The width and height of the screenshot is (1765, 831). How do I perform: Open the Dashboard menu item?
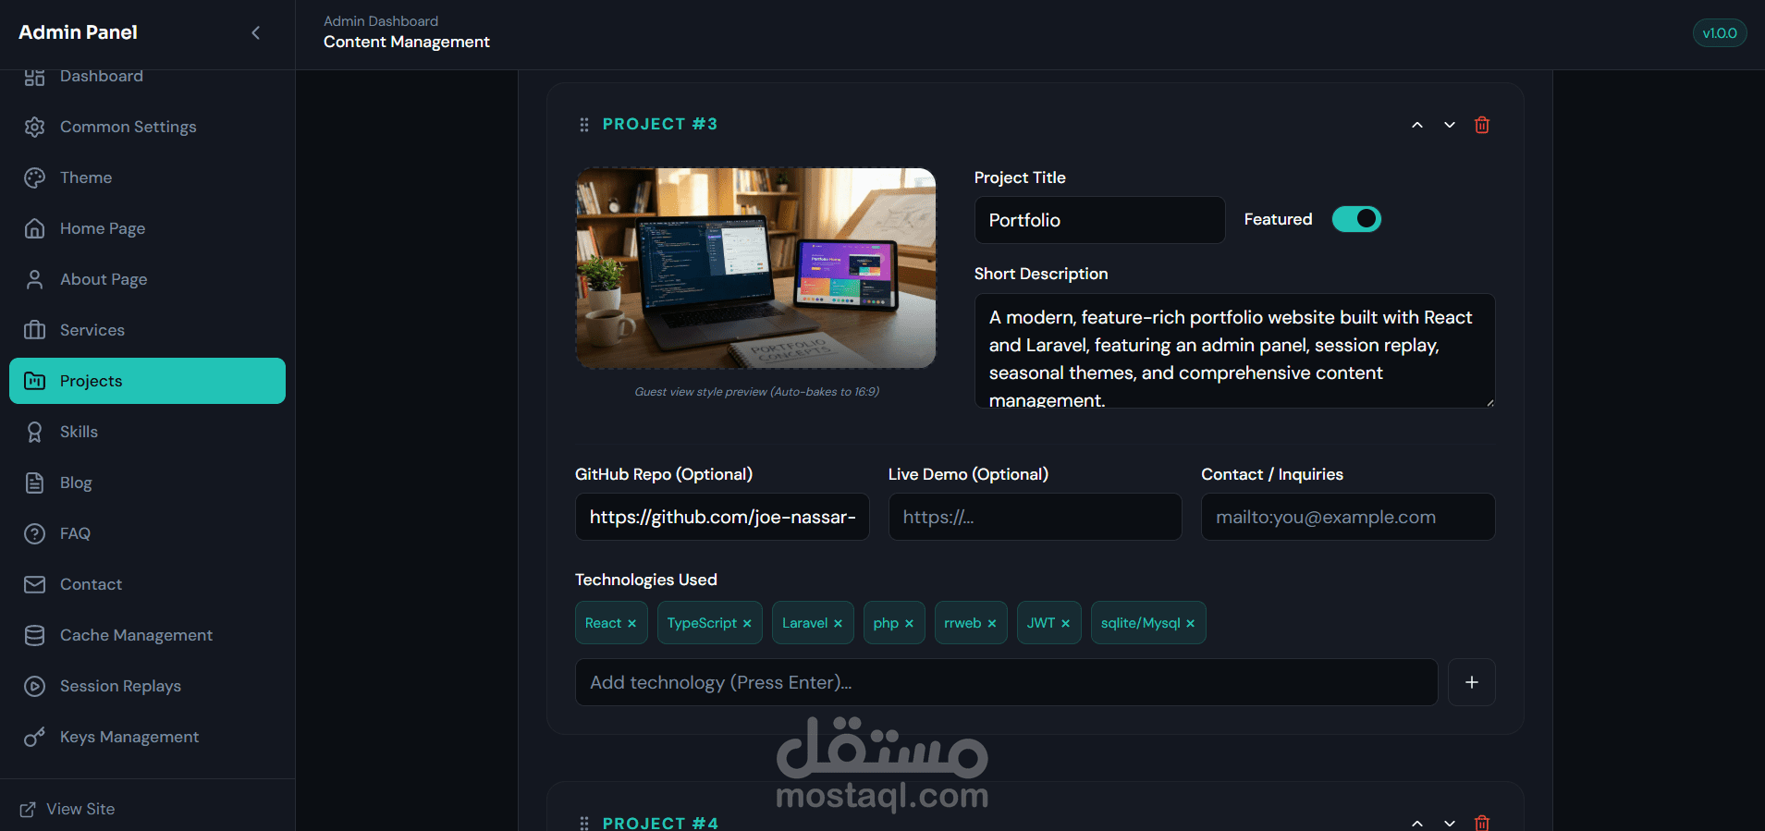pos(147,78)
